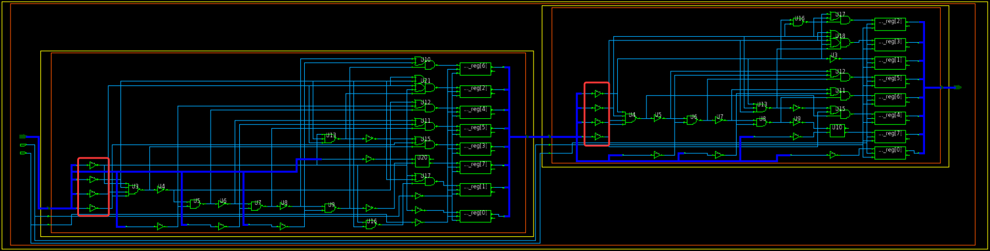Image resolution: width=990 pixels, height=251 pixels.
Task: Pick register reg[5] in the right module
Action: coord(890,81)
